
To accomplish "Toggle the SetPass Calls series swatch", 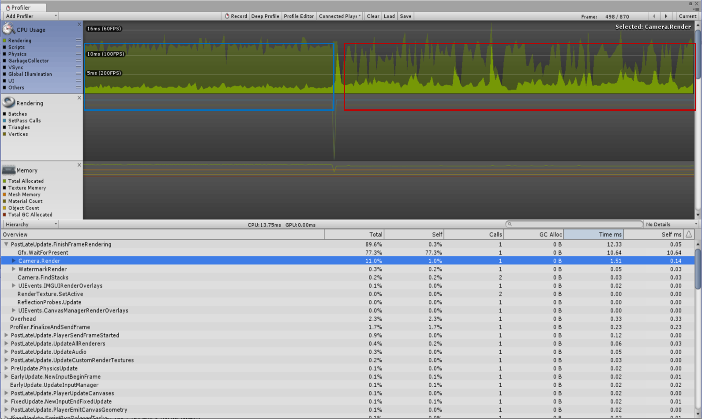I will [x=4, y=120].
